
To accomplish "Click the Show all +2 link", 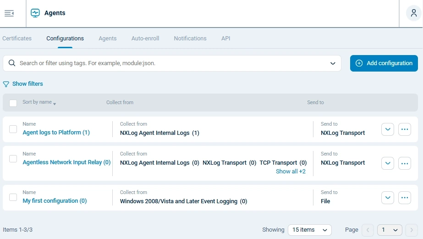I will pyautogui.click(x=291, y=172).
